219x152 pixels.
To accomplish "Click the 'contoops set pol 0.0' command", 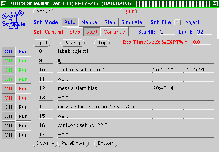I will click(x=105, y=70).
